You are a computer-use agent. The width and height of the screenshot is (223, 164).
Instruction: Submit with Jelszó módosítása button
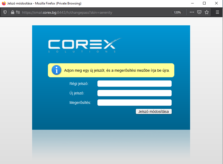[154, 112]
